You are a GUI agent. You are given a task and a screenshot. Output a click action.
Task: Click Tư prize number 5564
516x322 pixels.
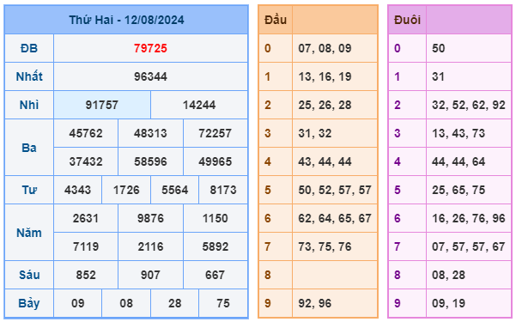[175, 190]
